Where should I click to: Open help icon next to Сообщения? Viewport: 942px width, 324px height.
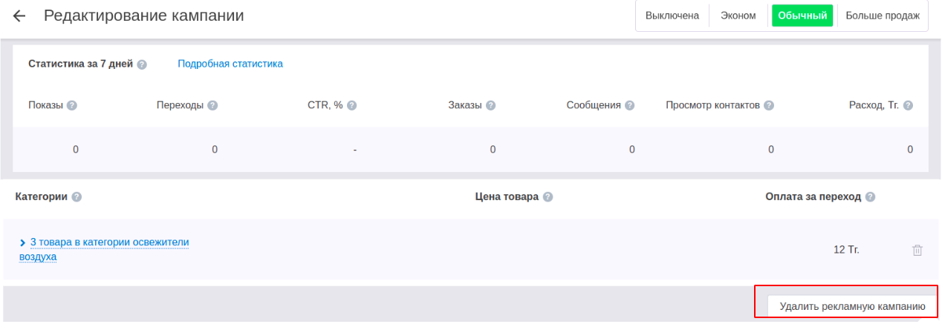tap(629, 105)
